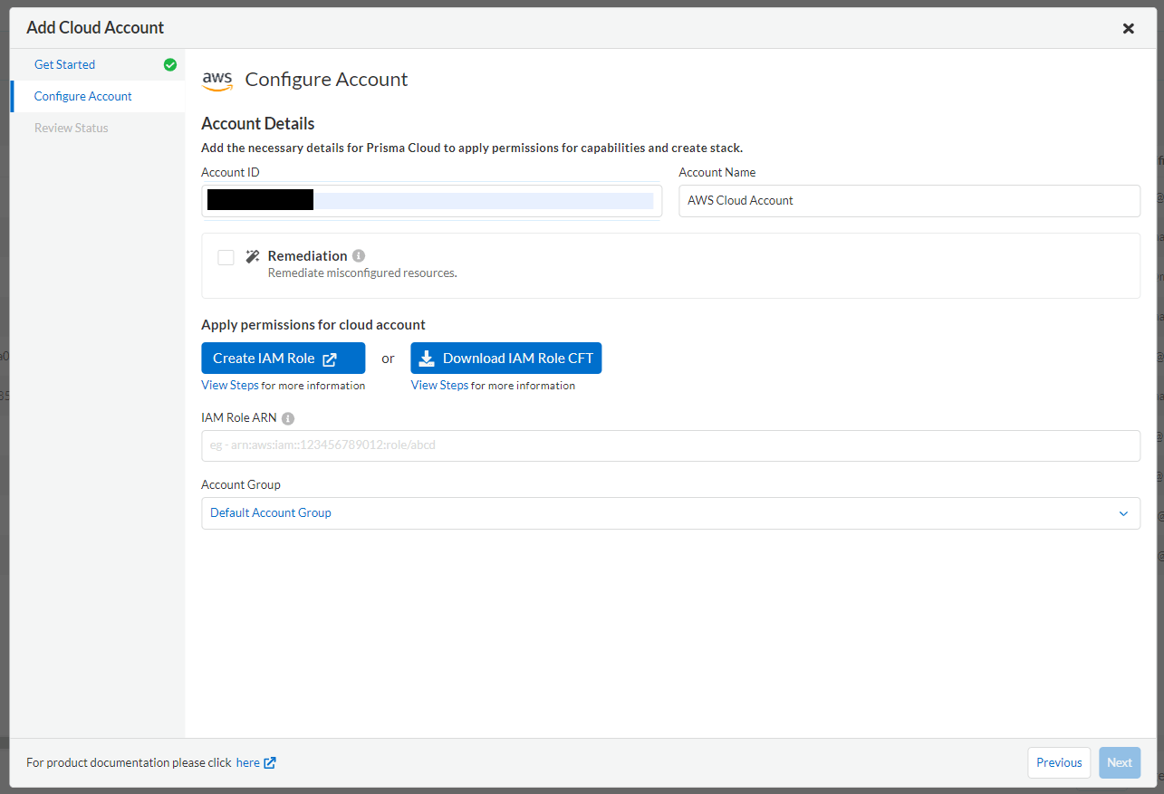This screenshot has width=1164, height=794.
Task: Open the Review Status step
Action: click(72, 128)
